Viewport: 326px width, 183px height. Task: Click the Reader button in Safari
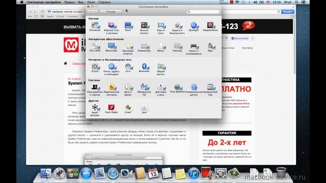click(x=287, y=12)
